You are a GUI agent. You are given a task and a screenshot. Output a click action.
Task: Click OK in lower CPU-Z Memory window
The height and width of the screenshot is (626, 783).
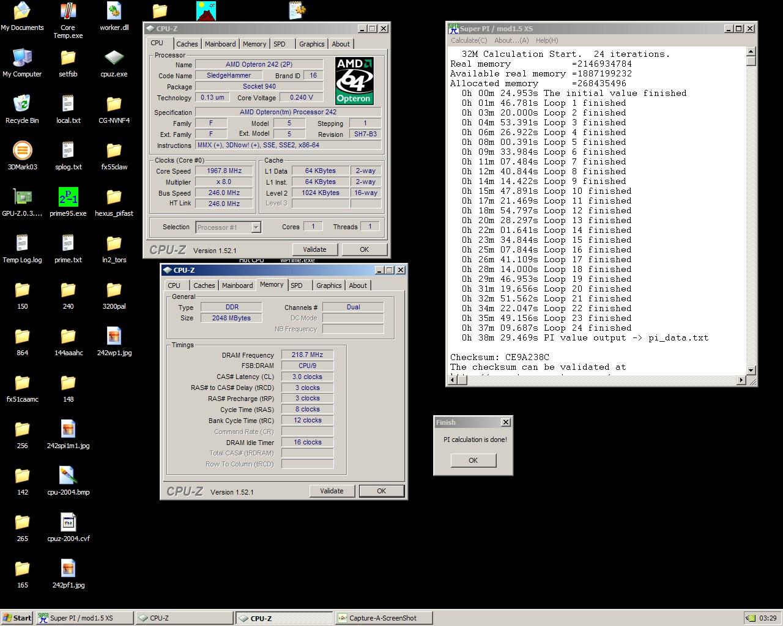(x=381, y=491)
